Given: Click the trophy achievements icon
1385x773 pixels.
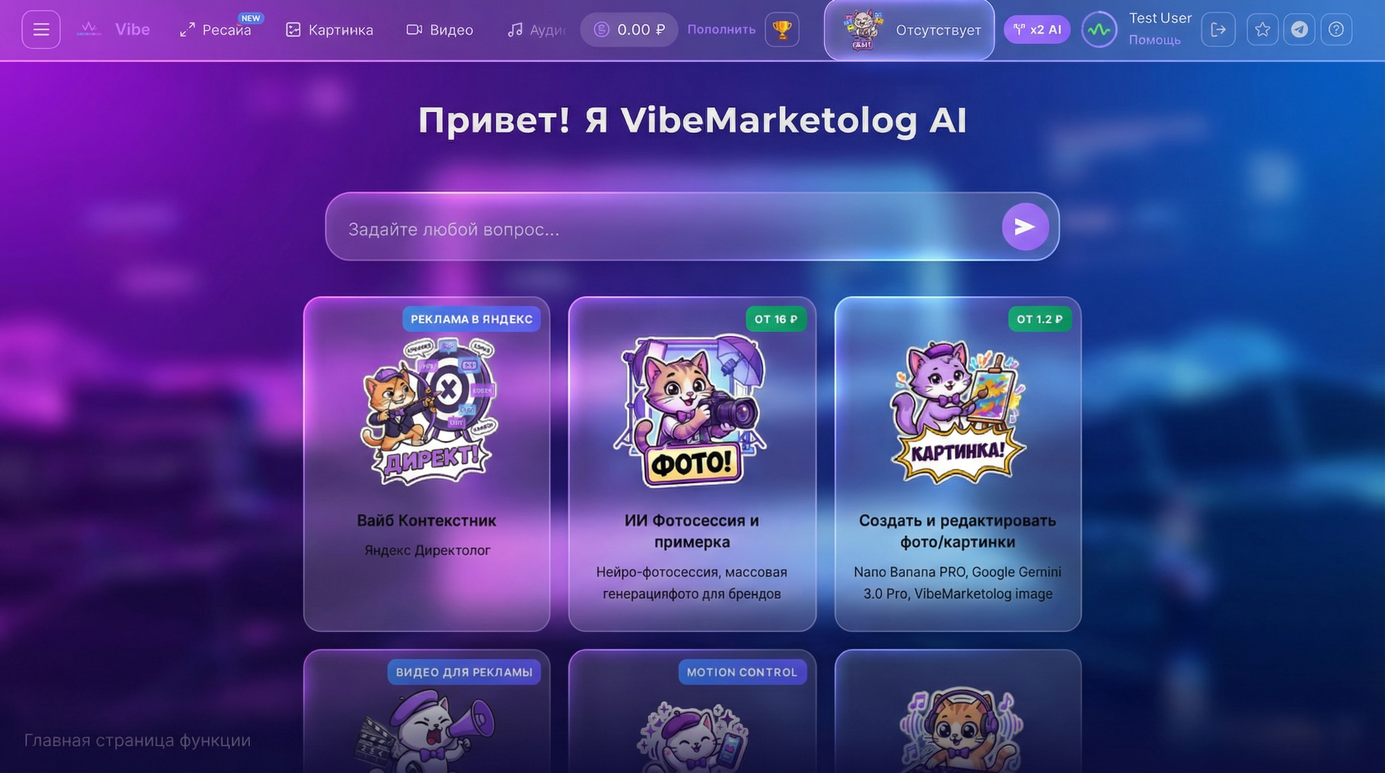Looking at the screenshot, I should coord(782,30).
